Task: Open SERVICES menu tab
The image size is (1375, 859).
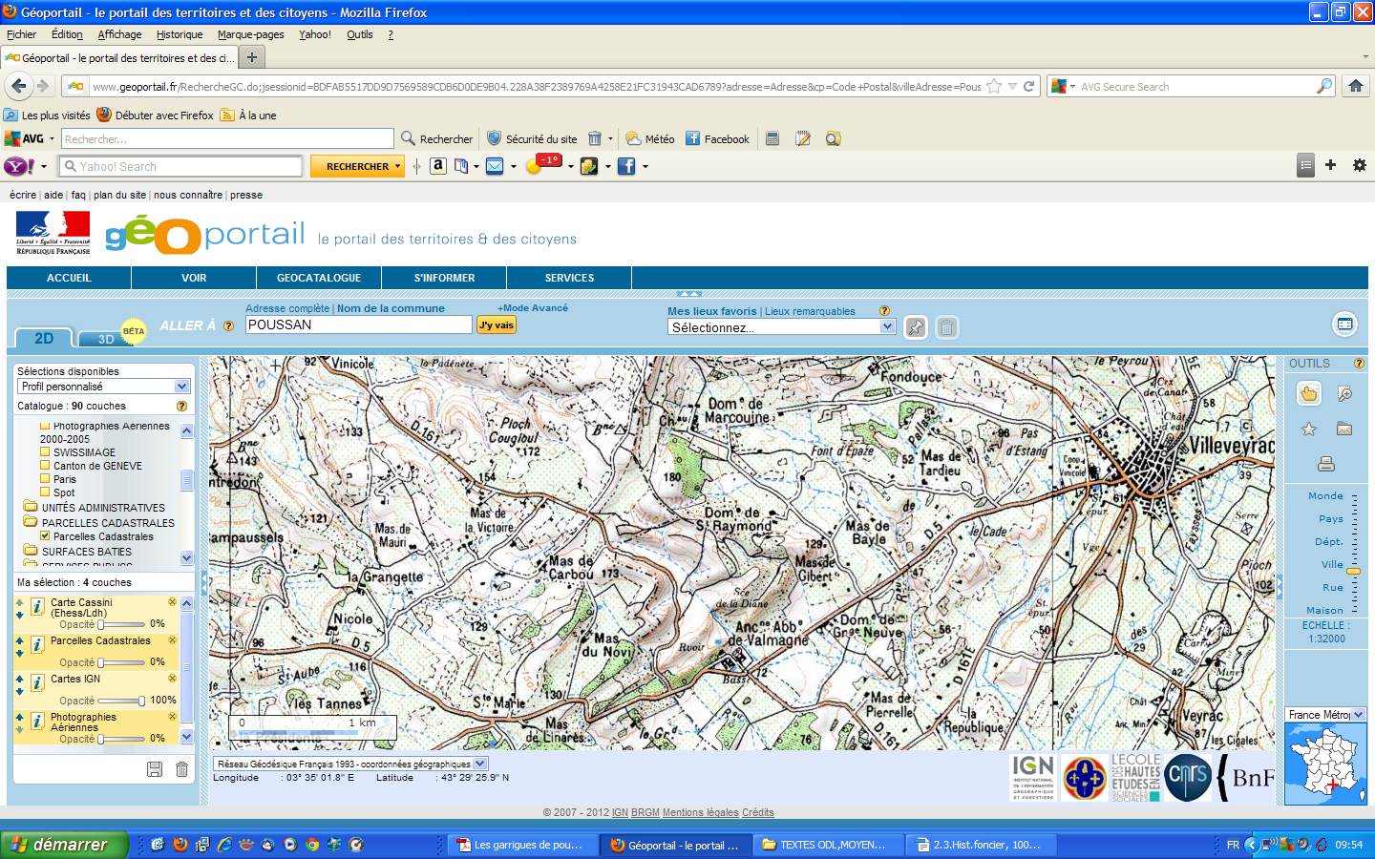Action: coord(569,278)
